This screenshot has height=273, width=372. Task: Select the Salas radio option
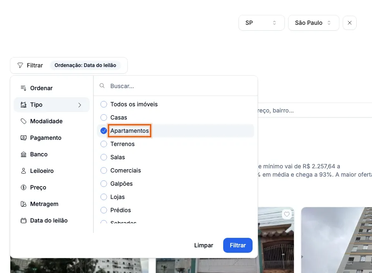[x=104, y=157]
